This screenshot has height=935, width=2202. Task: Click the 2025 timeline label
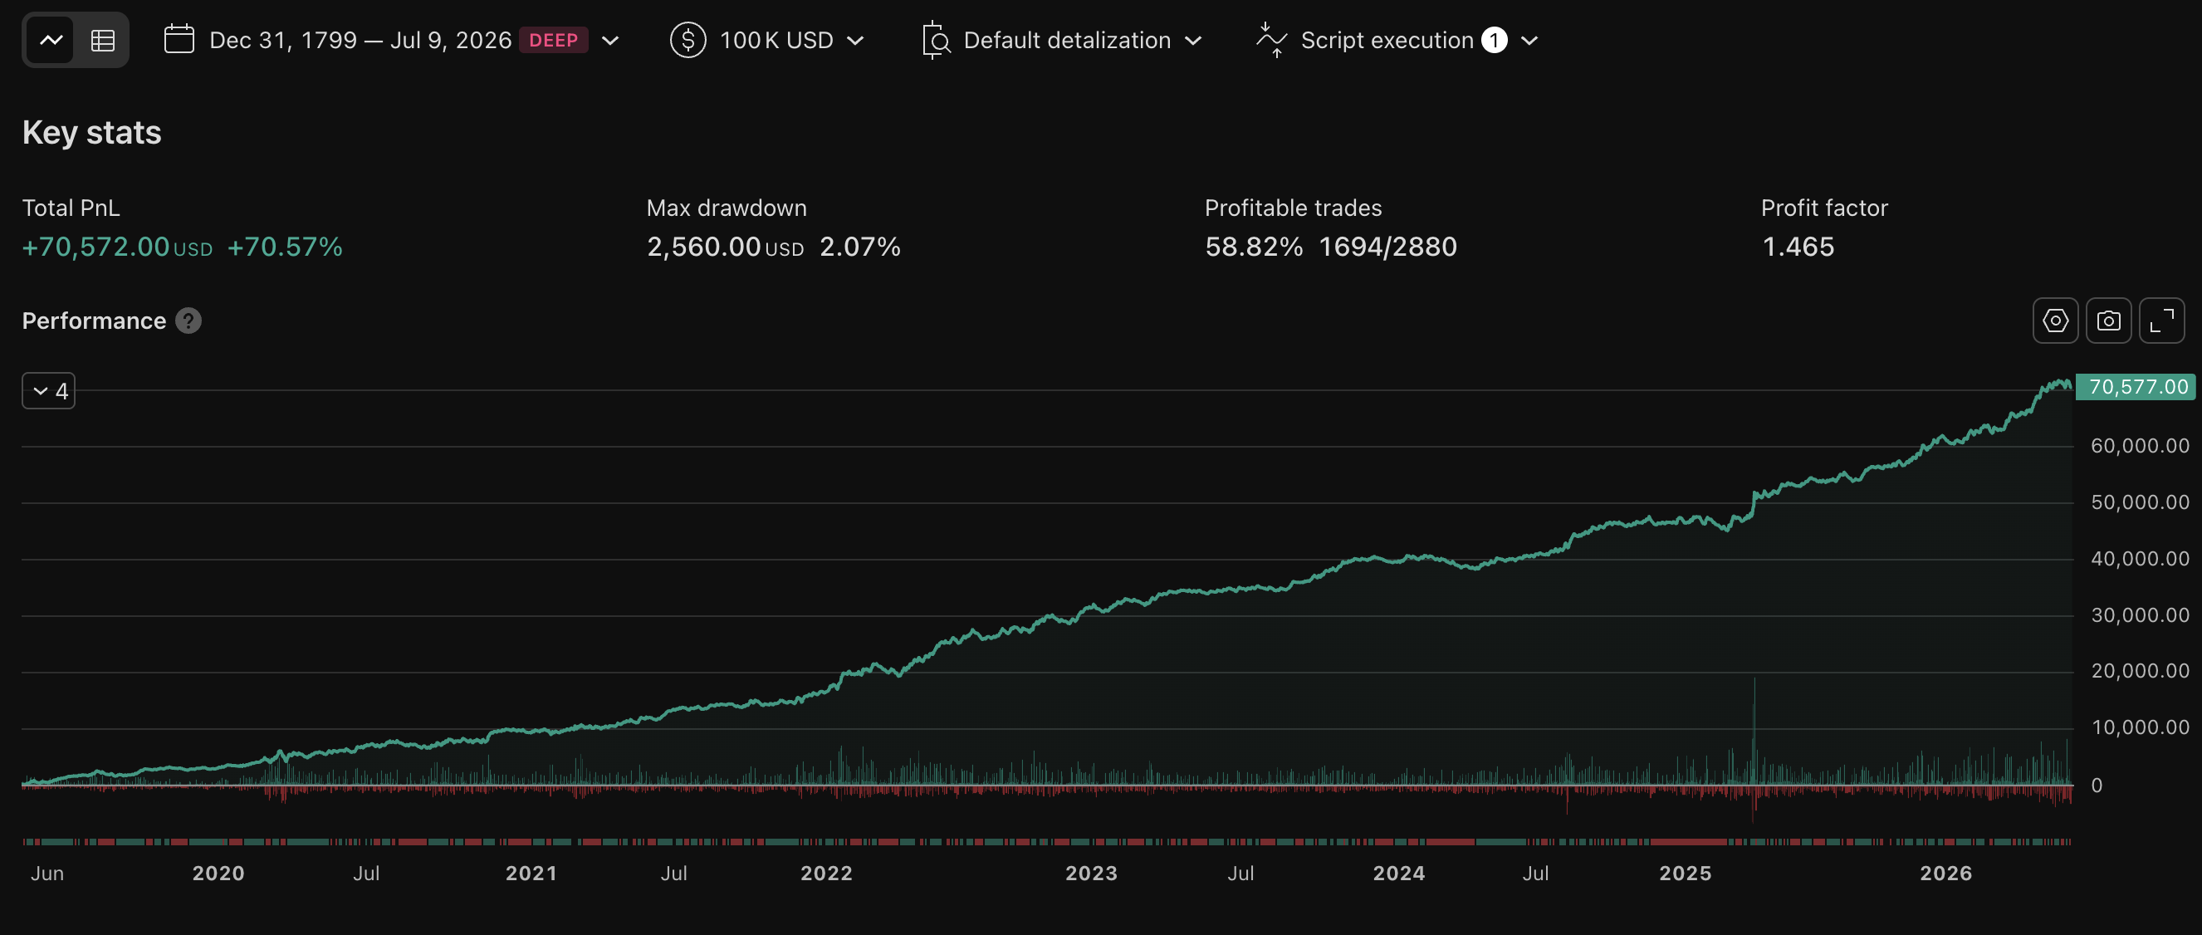pyautogui.click(x=1684, y=873)
